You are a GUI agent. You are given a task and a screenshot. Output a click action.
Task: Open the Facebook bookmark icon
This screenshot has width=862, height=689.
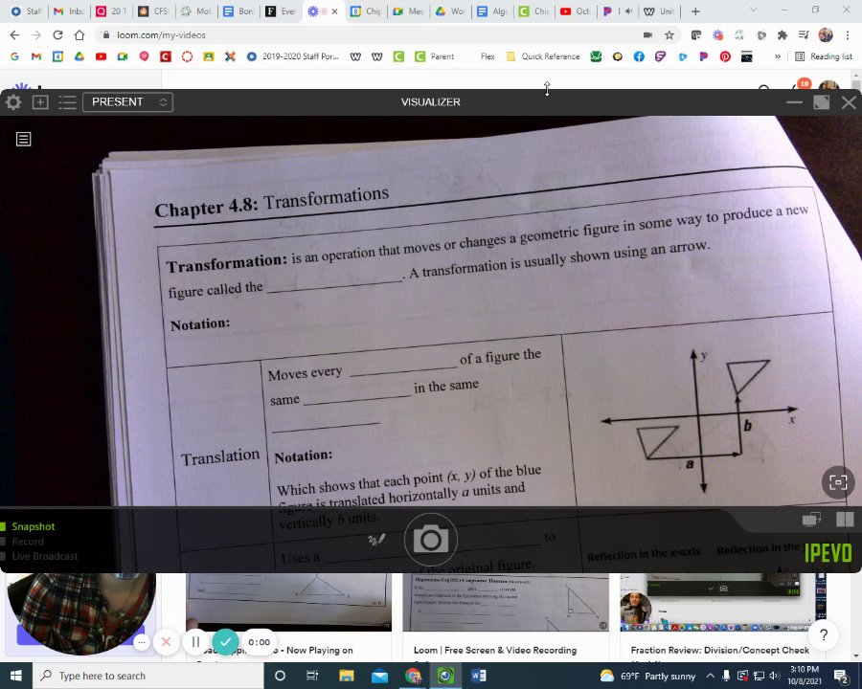point(639,56)
